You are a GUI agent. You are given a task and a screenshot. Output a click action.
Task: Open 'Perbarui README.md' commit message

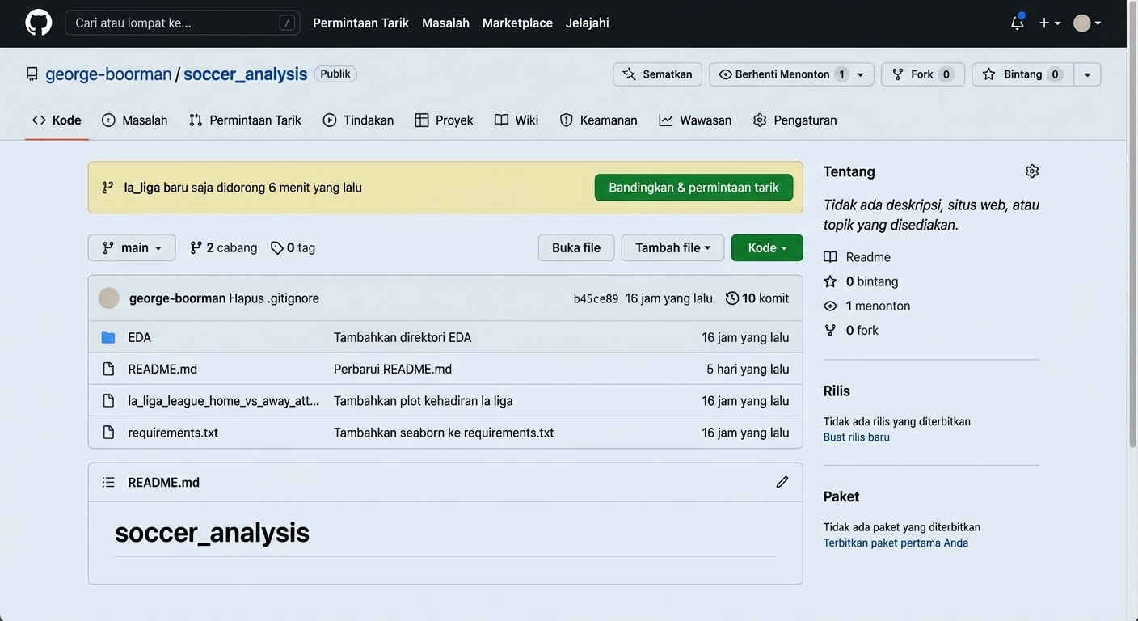click(393, 370)
